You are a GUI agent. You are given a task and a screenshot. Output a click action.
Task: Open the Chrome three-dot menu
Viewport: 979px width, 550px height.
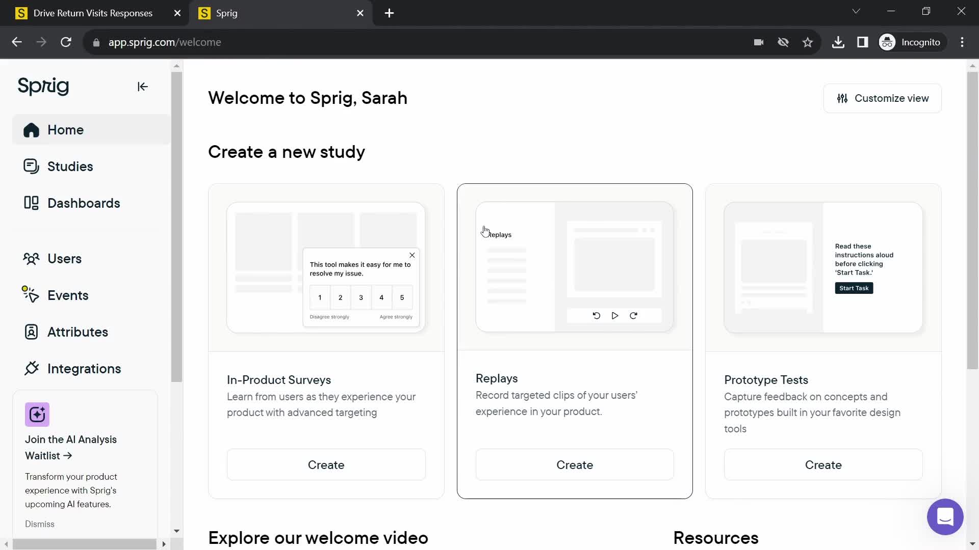point(962,42)
